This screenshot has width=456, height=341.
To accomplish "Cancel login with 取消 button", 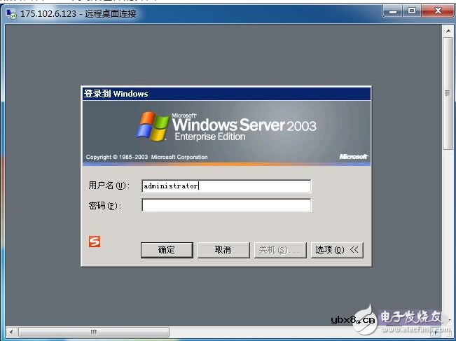I will (223, 250).
